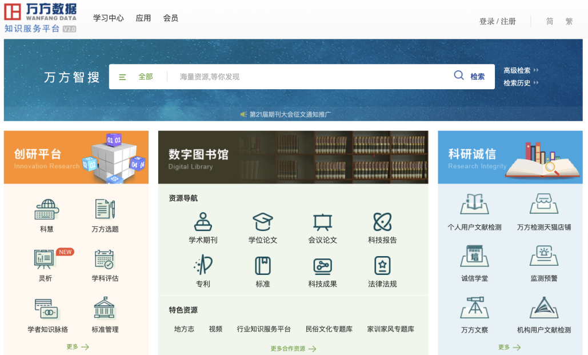Click the 万方智搜 title text

[x=71, y=77]
